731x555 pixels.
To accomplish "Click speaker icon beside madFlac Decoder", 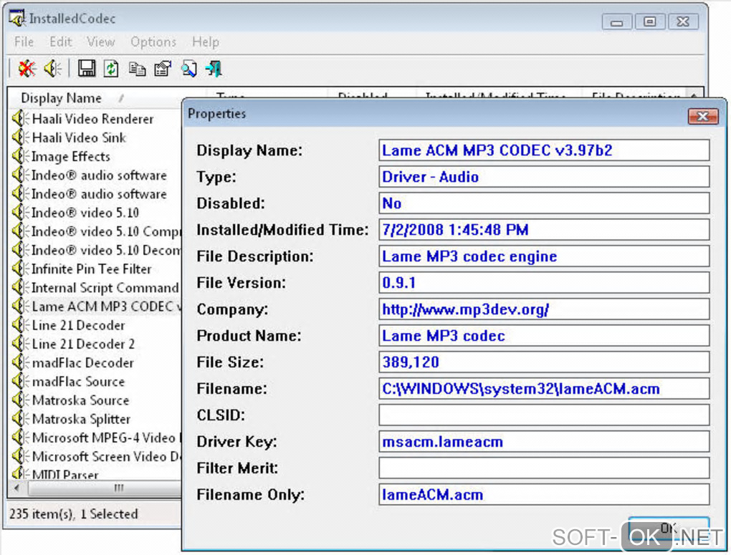I will pyautogui.click(x=20, y=362).
